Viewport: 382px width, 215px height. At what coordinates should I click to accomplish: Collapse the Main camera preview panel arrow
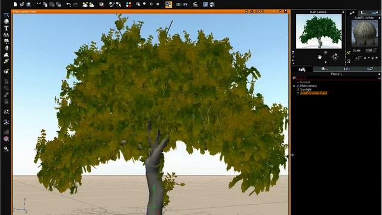point(343,12)
